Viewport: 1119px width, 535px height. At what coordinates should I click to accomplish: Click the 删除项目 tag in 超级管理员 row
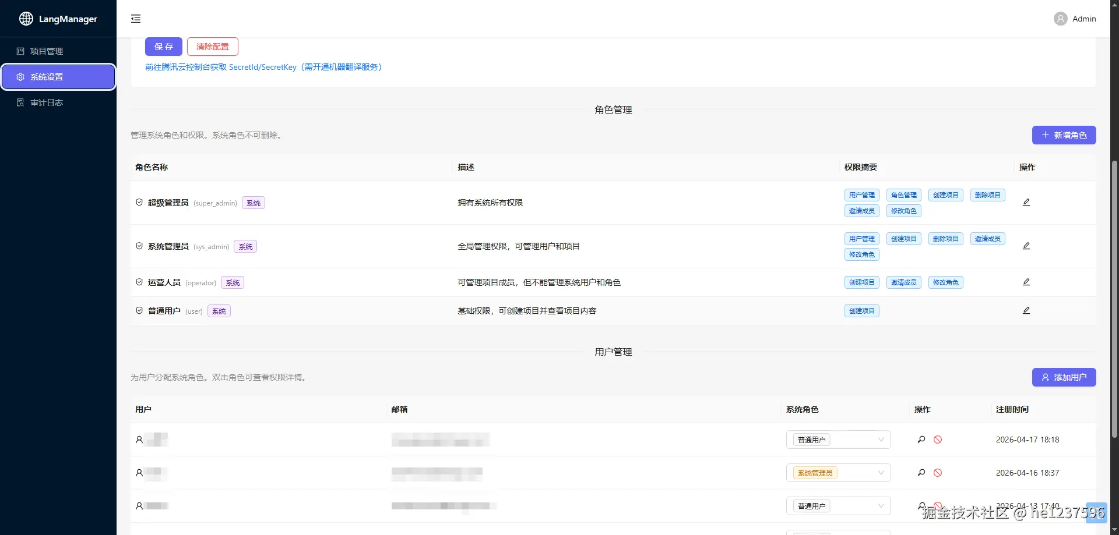[x=987, y=195]
